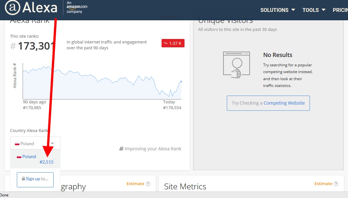Image resolution: width=348 pixels, height=198 pixels.
Task: Click the 'An amazon.com company' label
Action: pyautogui.click(x=77, y=7)
